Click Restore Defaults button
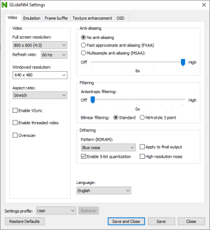 [x=25, y=221]
